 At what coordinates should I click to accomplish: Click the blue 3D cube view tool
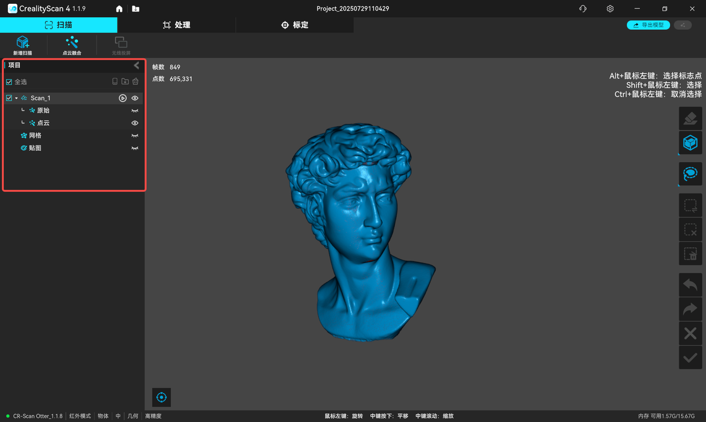point(690,143)
